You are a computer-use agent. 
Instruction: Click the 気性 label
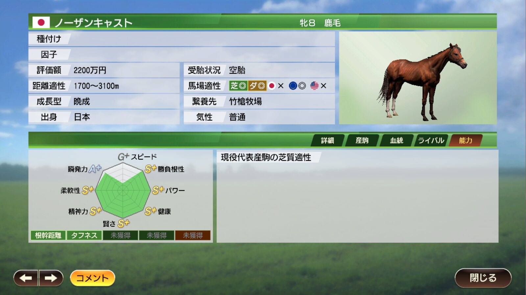tap(204, 117)
